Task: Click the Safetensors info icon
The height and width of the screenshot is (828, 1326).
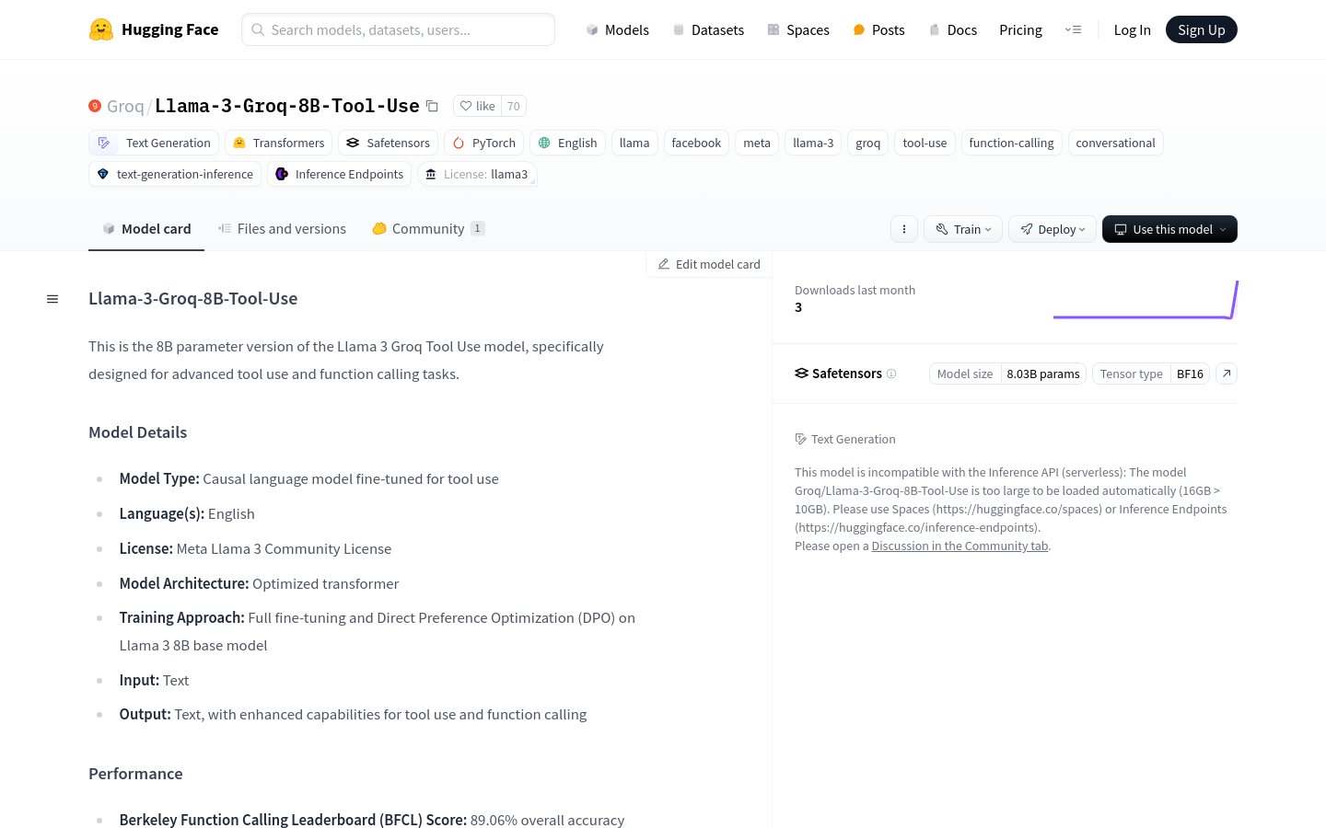Action: pyautogui.click(x=891, y=374)
